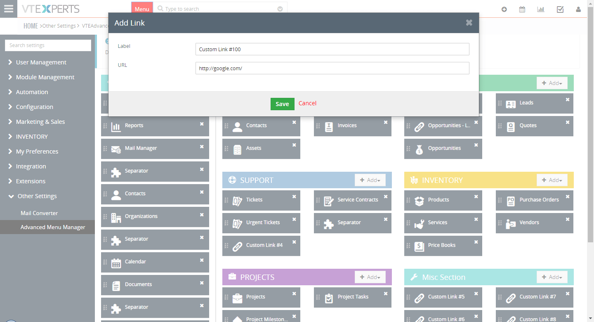
Task: Click the search dropdown chevron beside the search box
Action: click(x=280, y=8)
